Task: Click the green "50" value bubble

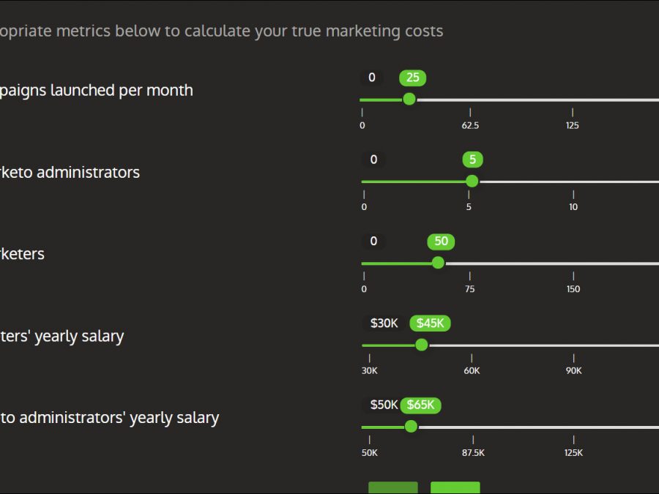Action: tap(442, 242)
